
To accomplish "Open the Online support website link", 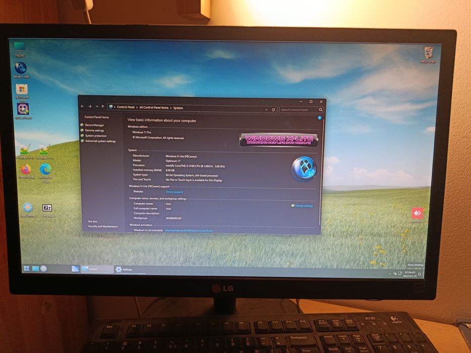I will coord(175,192).
